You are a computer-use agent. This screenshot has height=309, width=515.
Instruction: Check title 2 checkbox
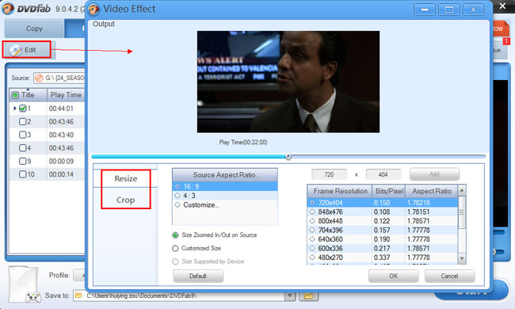pos(23,121)
